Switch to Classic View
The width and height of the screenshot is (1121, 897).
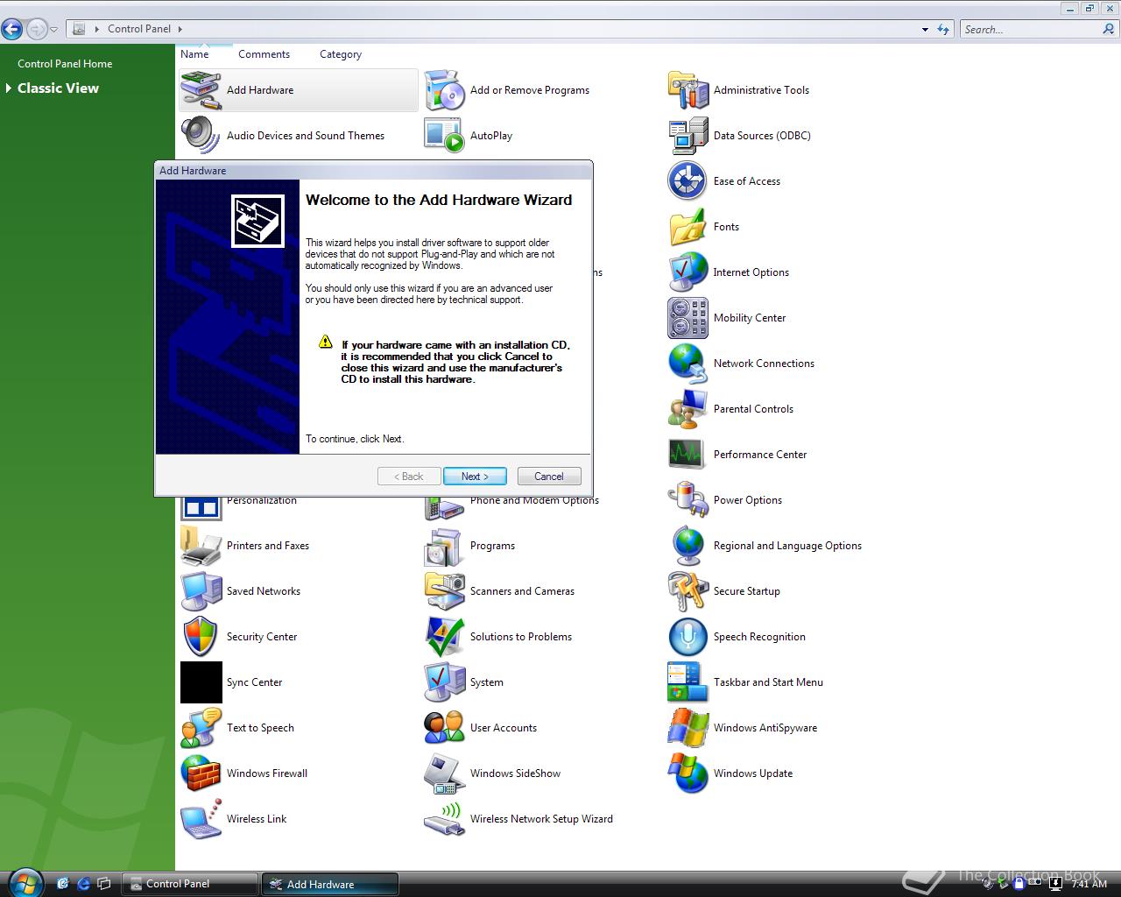click(58, 88)
